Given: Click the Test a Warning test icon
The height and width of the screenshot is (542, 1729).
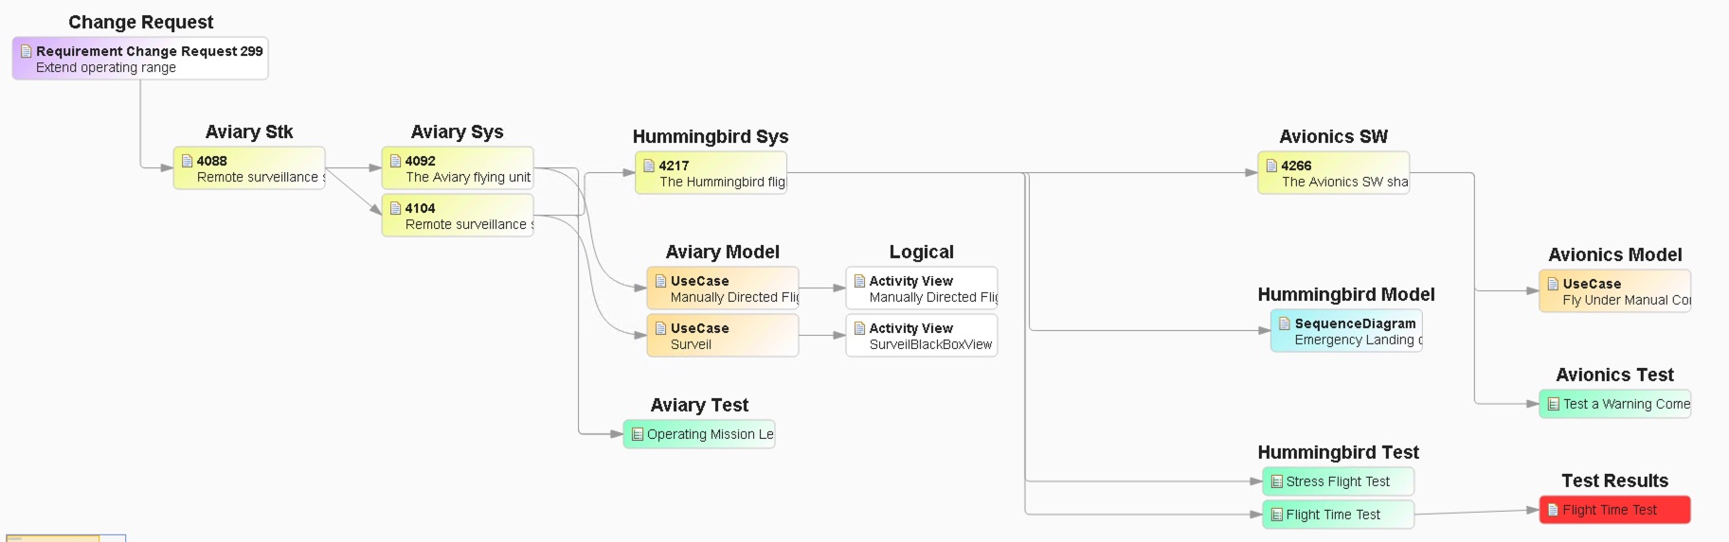Looking at the screenshot, I should pyautogui.click(x=1553, y=404).
